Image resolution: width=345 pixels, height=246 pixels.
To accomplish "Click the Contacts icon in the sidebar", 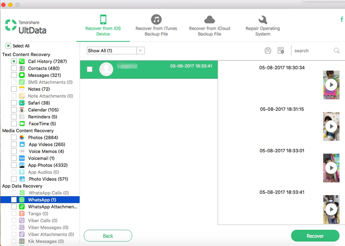I will coord(22,68).
